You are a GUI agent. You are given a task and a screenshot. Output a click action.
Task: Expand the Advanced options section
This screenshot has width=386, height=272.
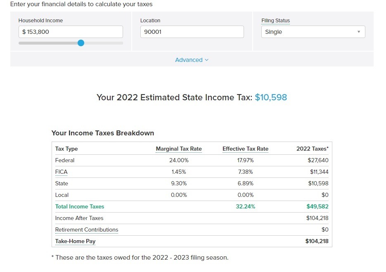(192, 60)
